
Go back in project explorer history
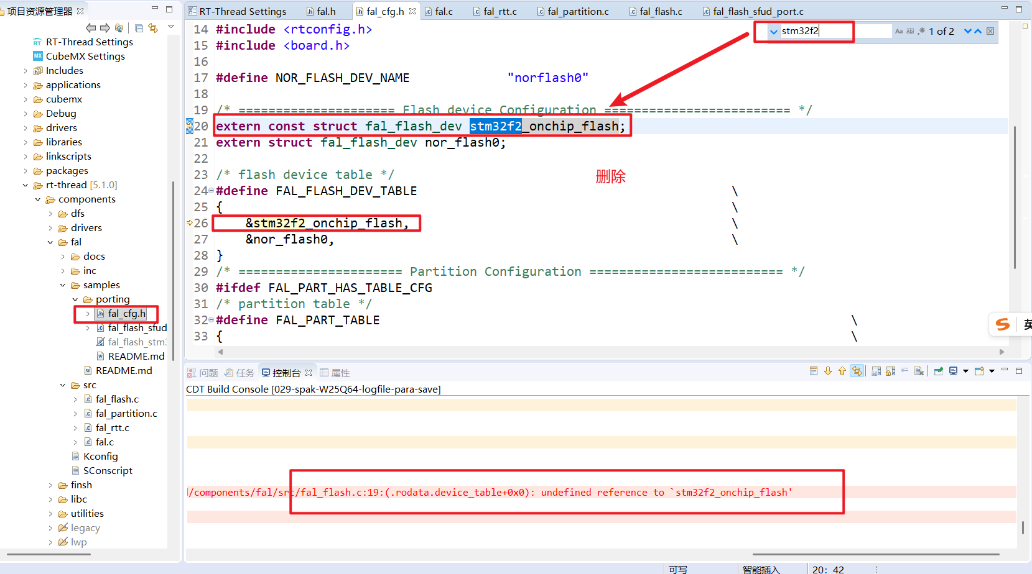91,28
